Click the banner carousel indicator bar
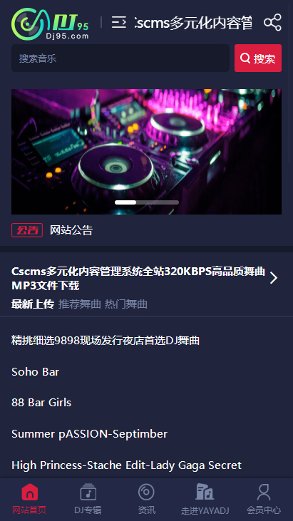The width and height of the screenshot is (293, 521). (x=147, y=202)
